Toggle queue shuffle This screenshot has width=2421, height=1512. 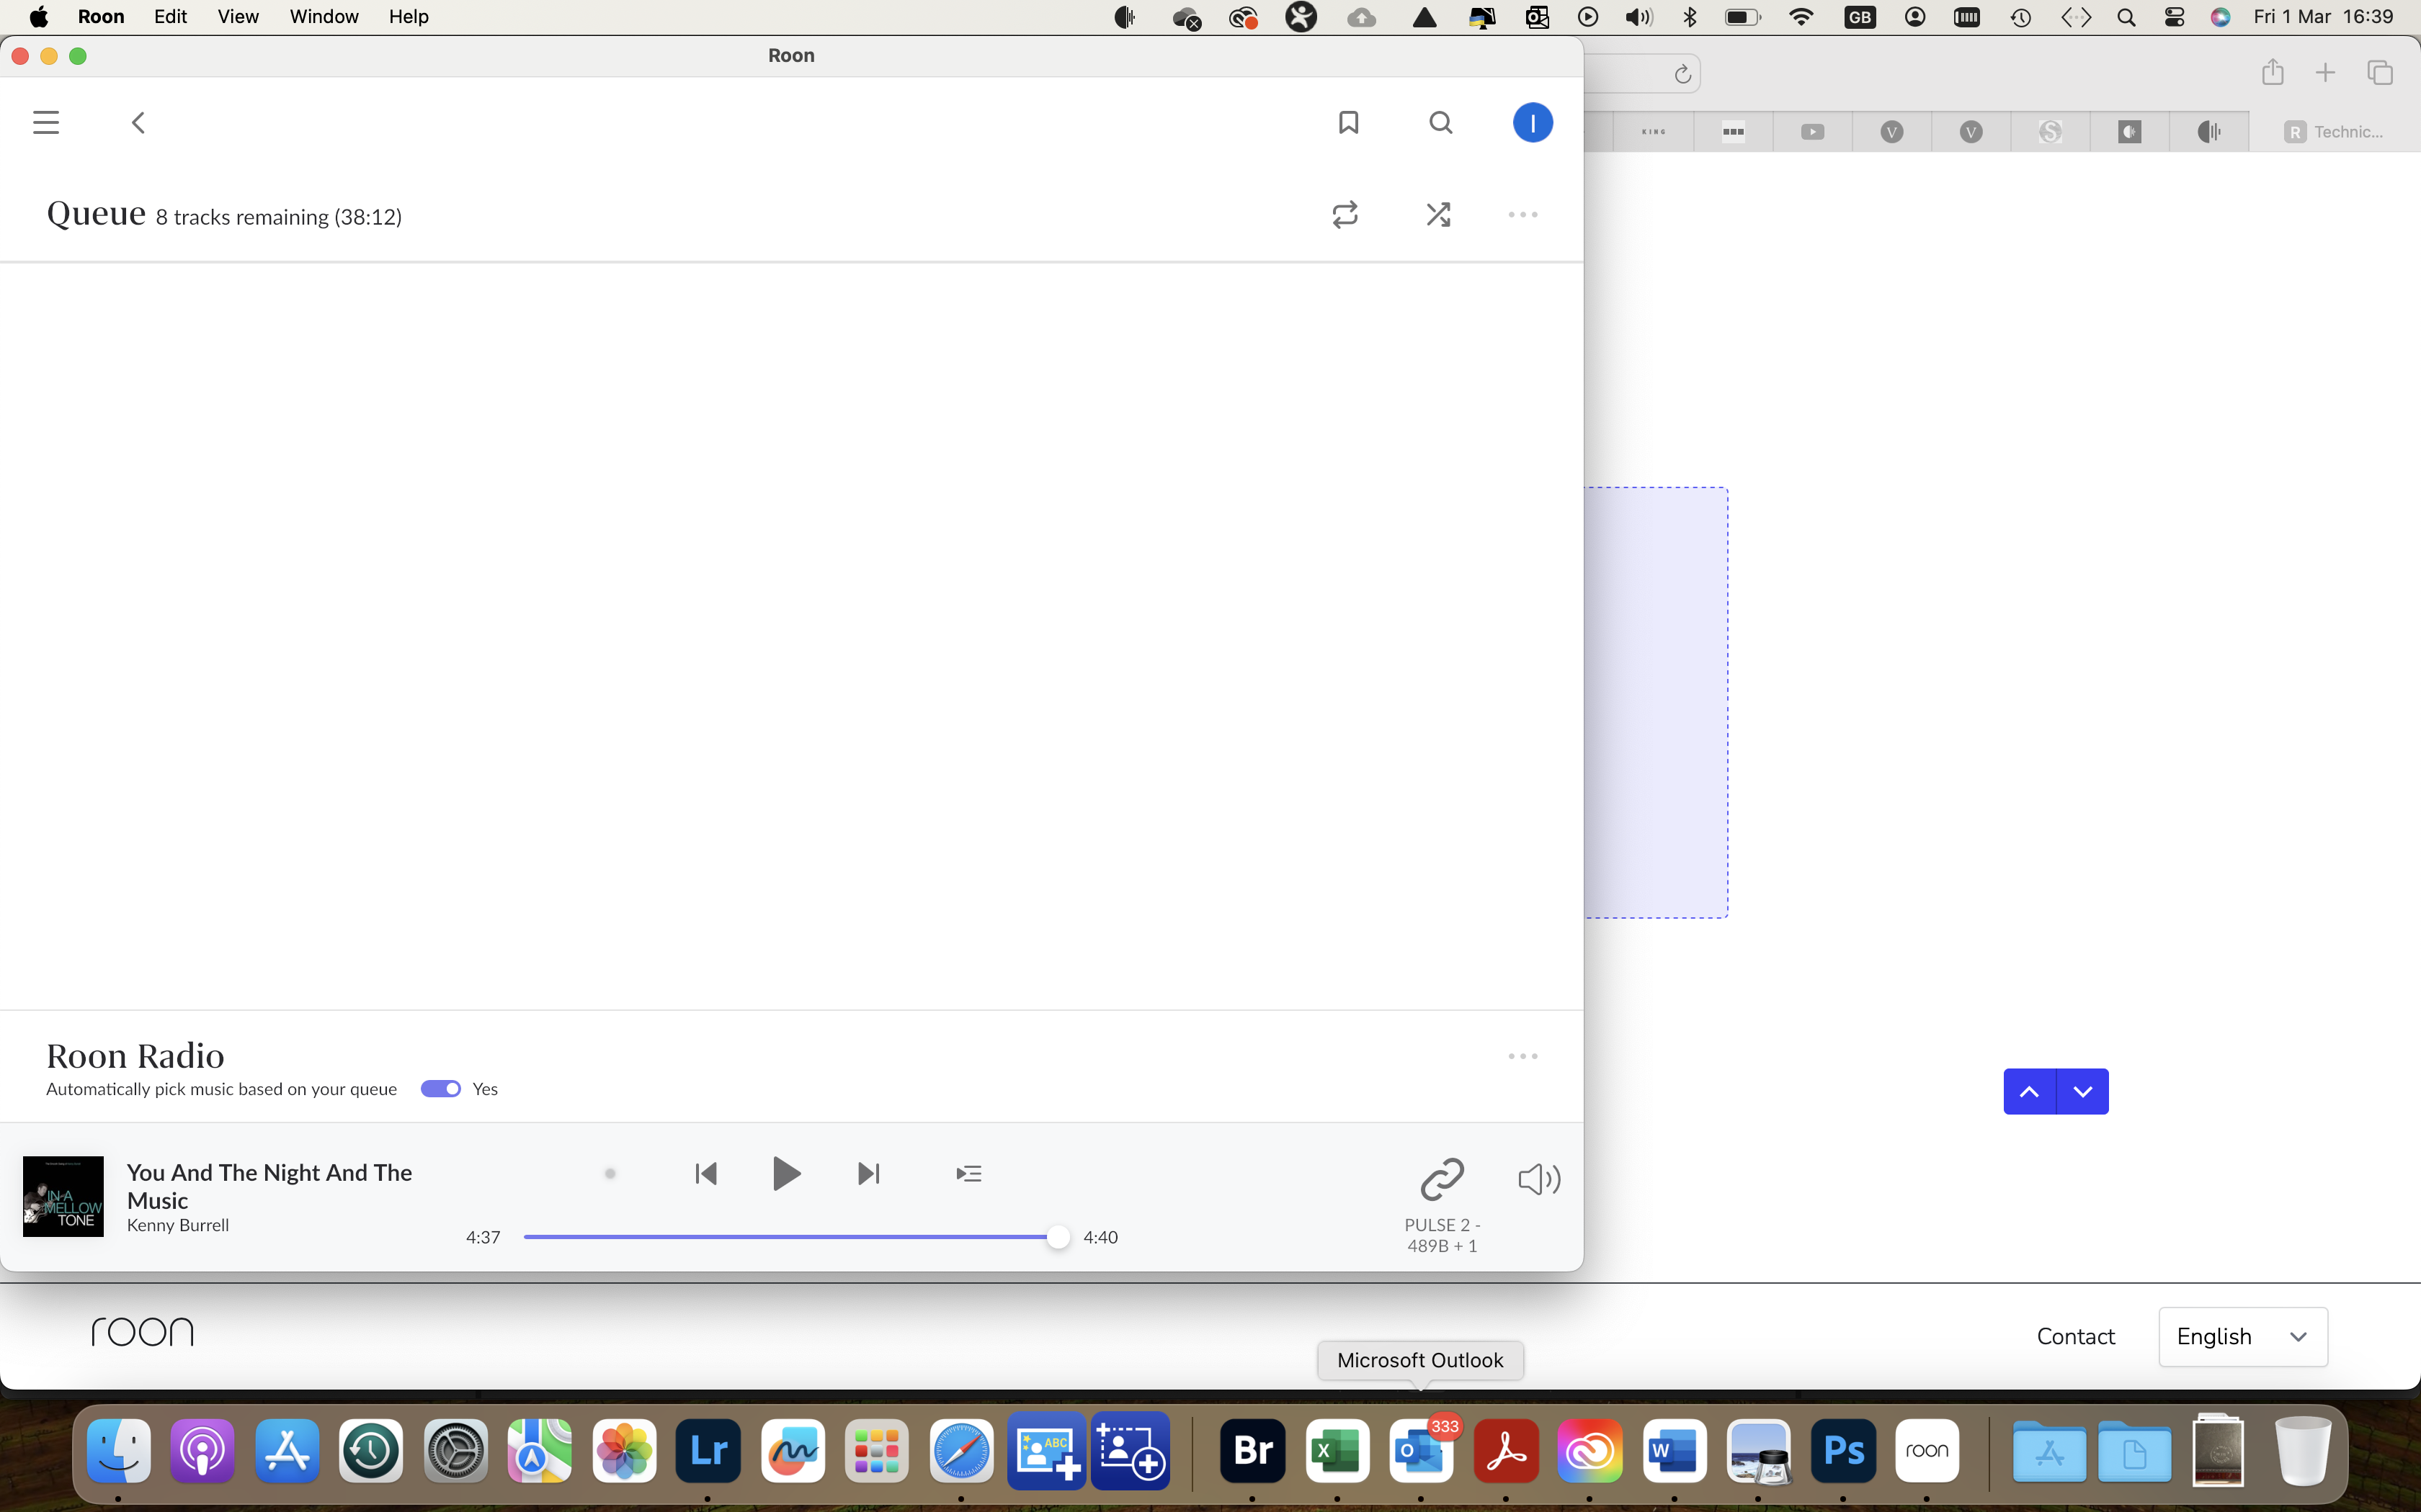(1439, 215)
